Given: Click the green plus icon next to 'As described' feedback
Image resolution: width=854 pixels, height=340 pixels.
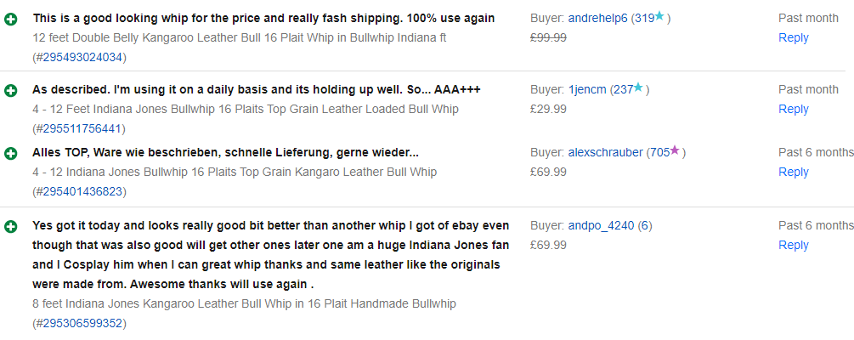Looking at the screenshot, I should pos(10,91).
